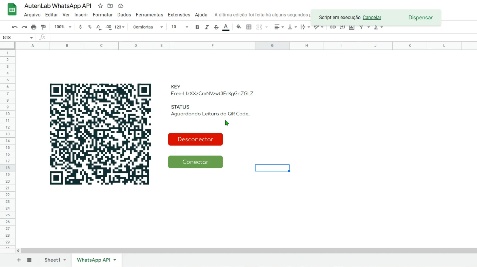Open the functions sigma menu
This screenshot has height=267, width=477.
click(x=378, y=27)
